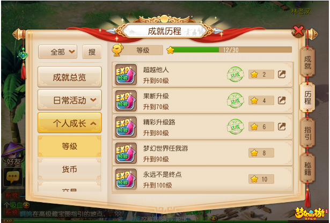Tap EXP icon of 永远不是终点 achievement
The width and height of the screenshot is (330, 223).
[126, 179]
